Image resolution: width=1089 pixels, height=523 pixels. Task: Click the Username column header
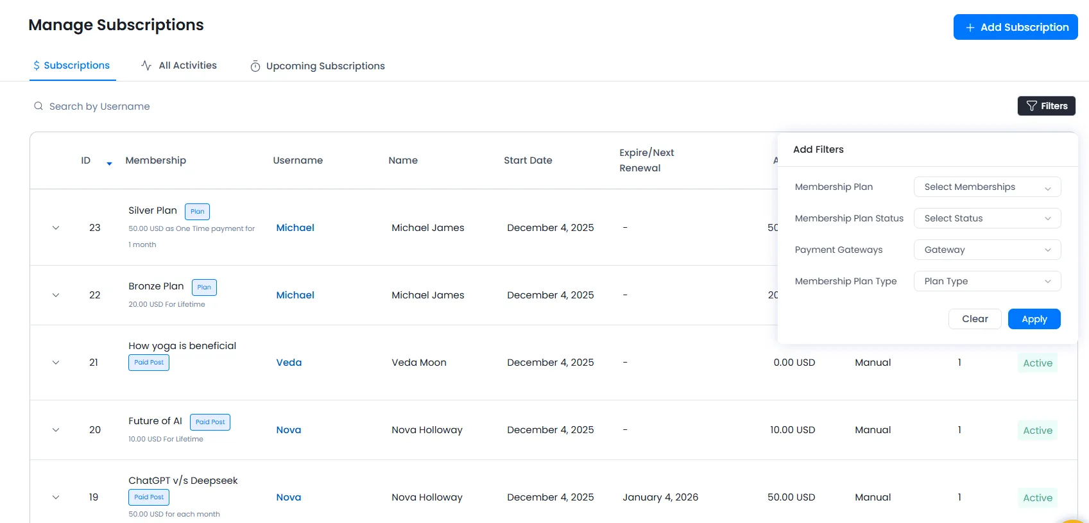pos(298,160)
